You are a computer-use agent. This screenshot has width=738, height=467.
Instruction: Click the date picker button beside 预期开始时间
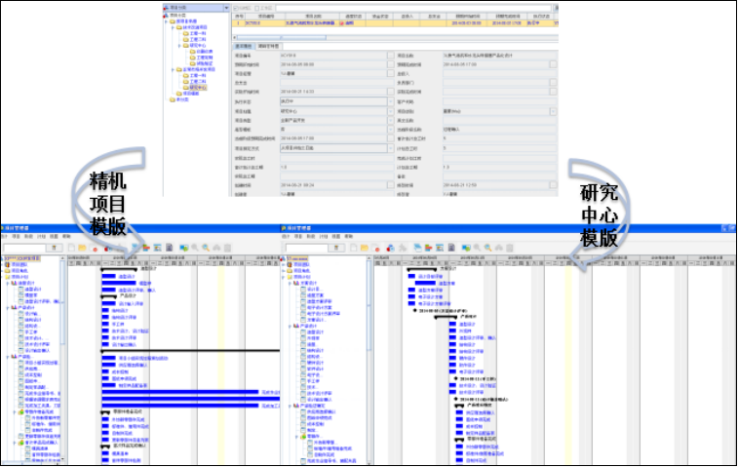(x=391, y=64)
